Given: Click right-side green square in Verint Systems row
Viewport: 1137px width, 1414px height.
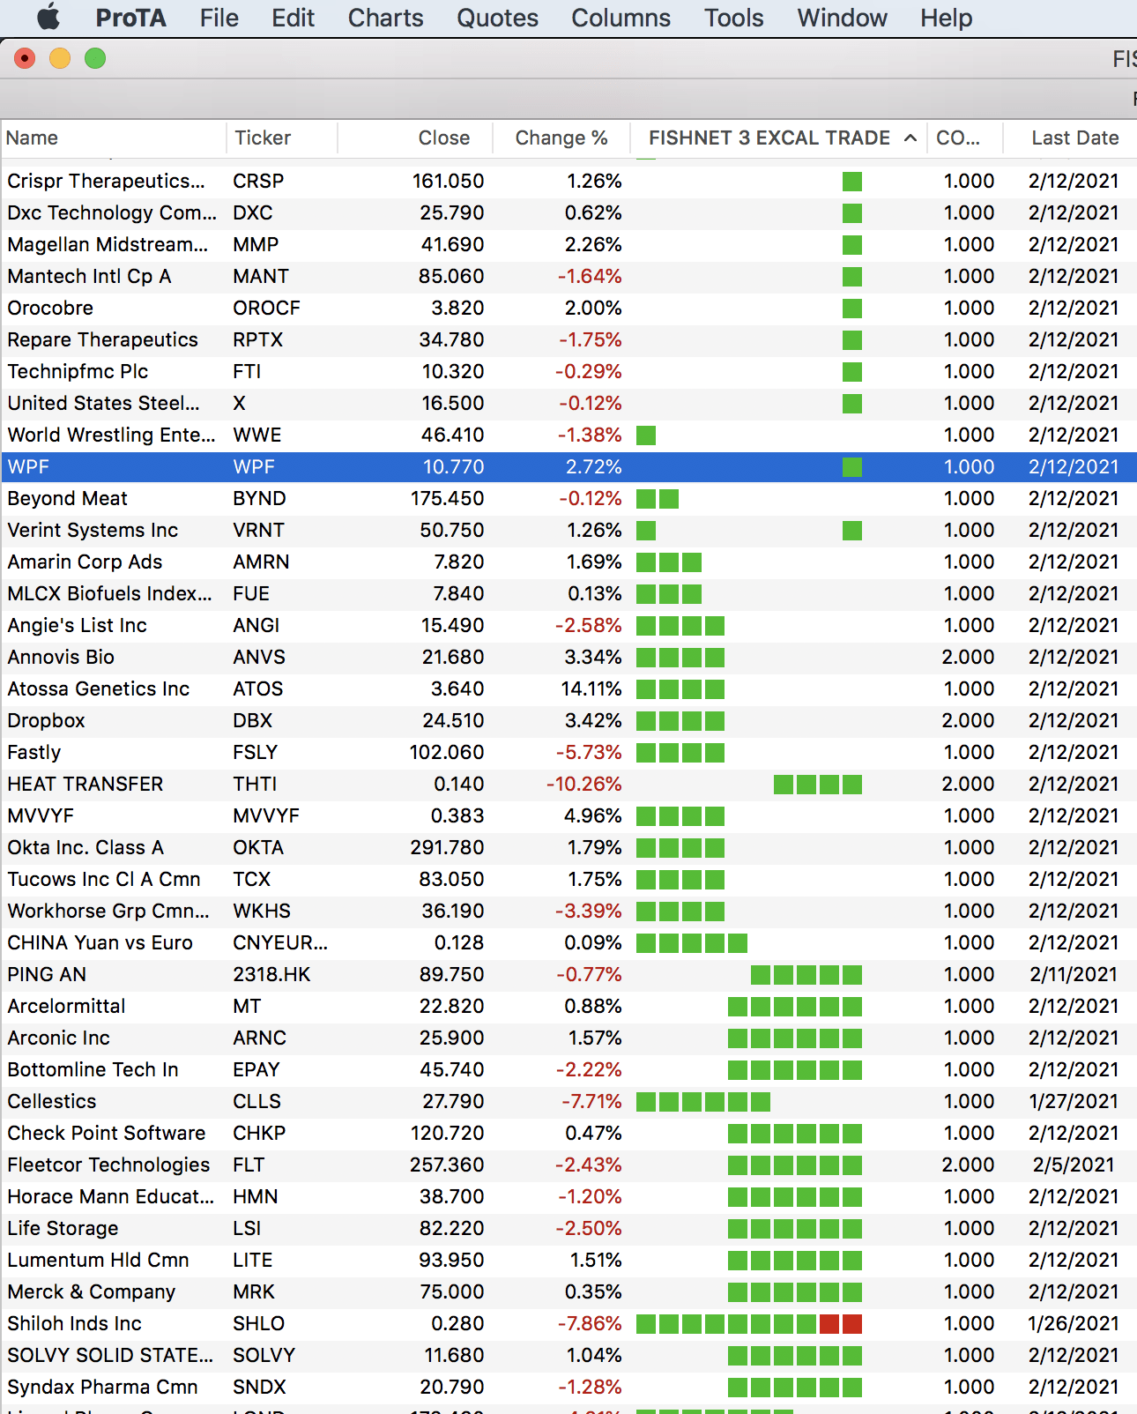Looking at the screenshot, I should [x=851, y=531].
